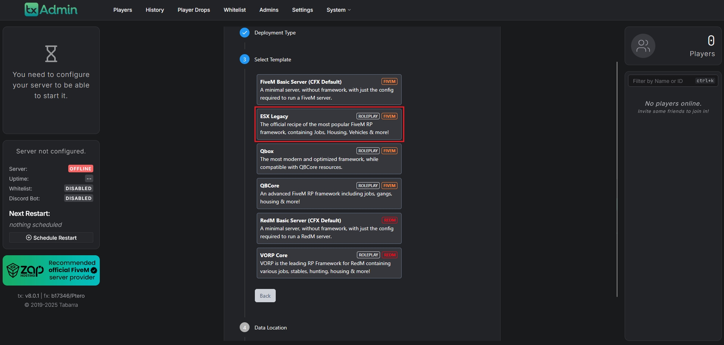This screenshot has width=724, height=345.
Task: Click Schedule Restart button
Action: pos(51,237)
